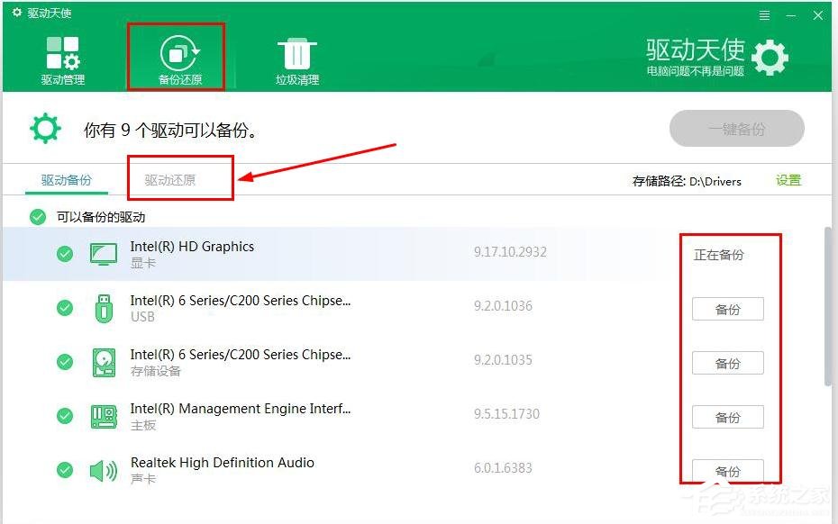Click the 存储设备 hard drive icon
Screen dimensions: 838x524
103,362
